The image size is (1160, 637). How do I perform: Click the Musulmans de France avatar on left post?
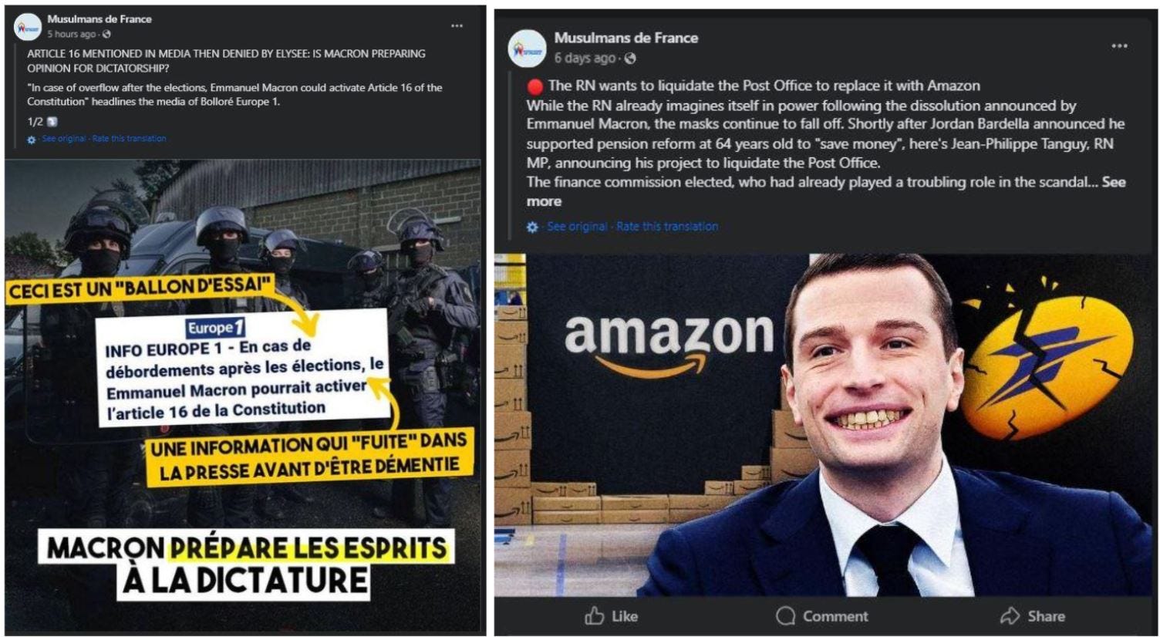(x=28, y=27)
